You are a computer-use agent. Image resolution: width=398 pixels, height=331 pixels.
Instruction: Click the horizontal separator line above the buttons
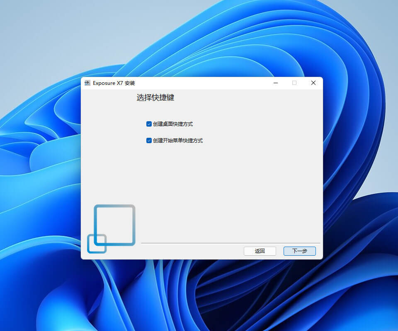click(231, 243)
